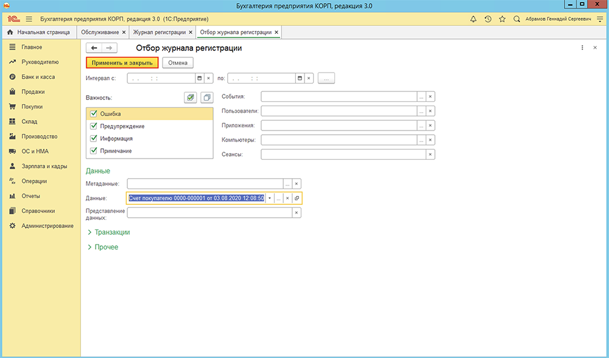This screenshot has width=609, height=358.
Task: Open the Главное section
Action: [x=32, y=47]
